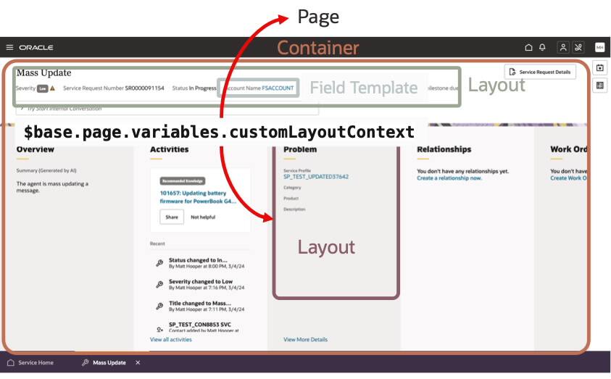Switch to the Service Home tab
The image size is (611, 379).
(30, 362)
